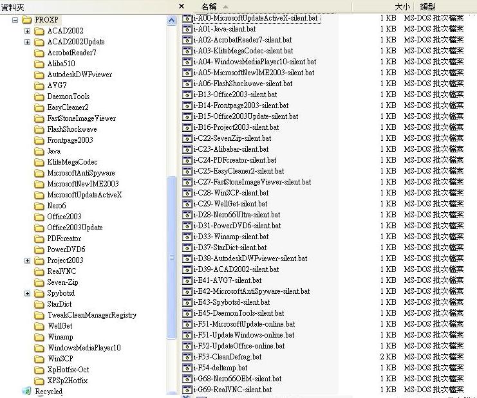The image size is (477, 398).
Task: Expand the ACAD2002Update folder node
Action: point(28,42)
